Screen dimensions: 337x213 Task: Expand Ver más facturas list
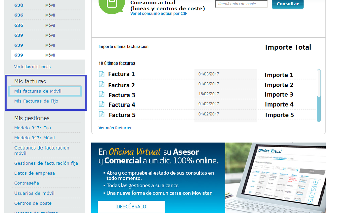pos(115,128)
